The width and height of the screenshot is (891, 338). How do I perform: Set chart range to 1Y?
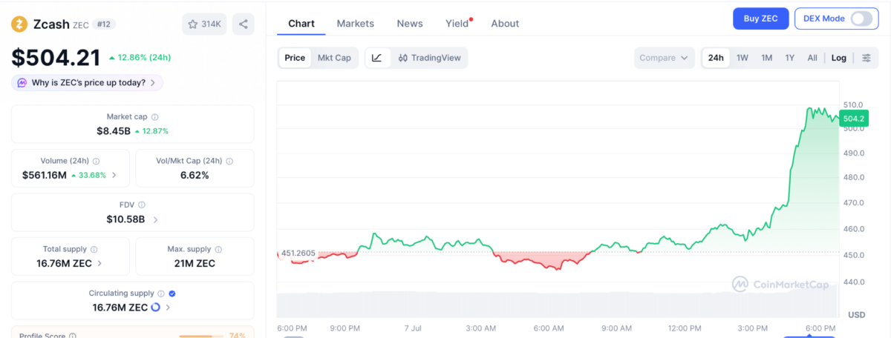pyautogui.click(x=790, y=58)
